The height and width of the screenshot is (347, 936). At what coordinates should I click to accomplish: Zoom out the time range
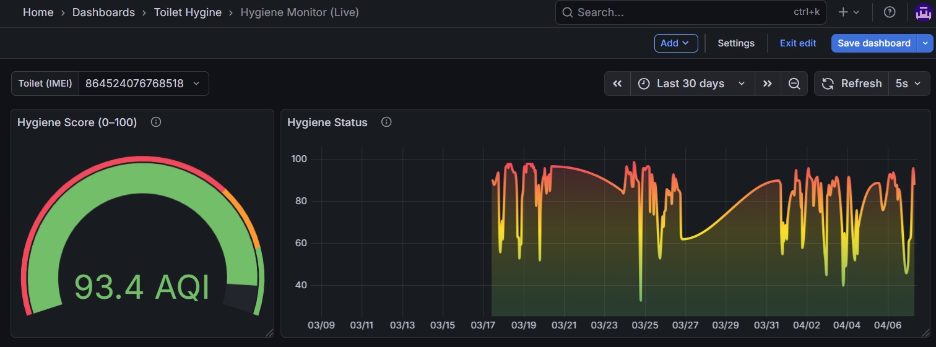[794, 84]
